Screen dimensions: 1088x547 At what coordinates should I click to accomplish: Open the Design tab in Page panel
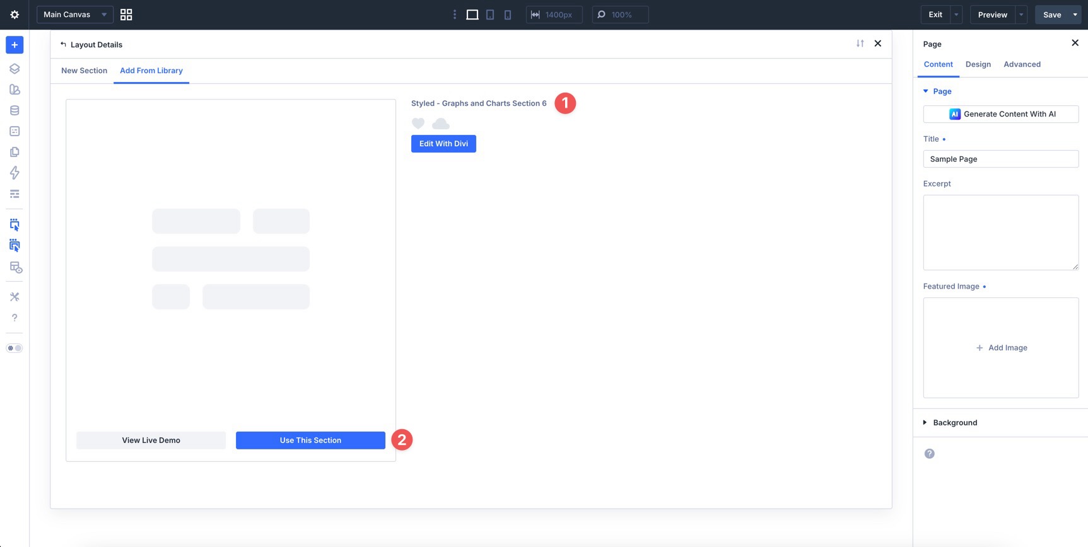point(978,64)
